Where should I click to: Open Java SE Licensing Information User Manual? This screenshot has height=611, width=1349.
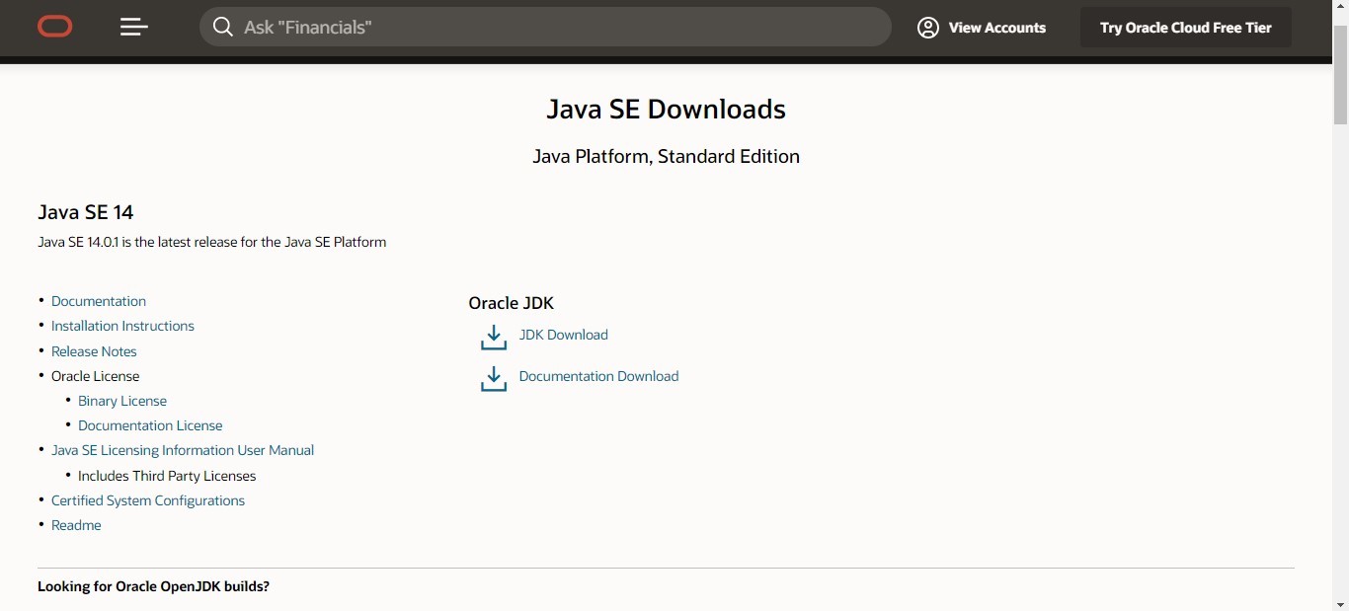coord(183,450)
